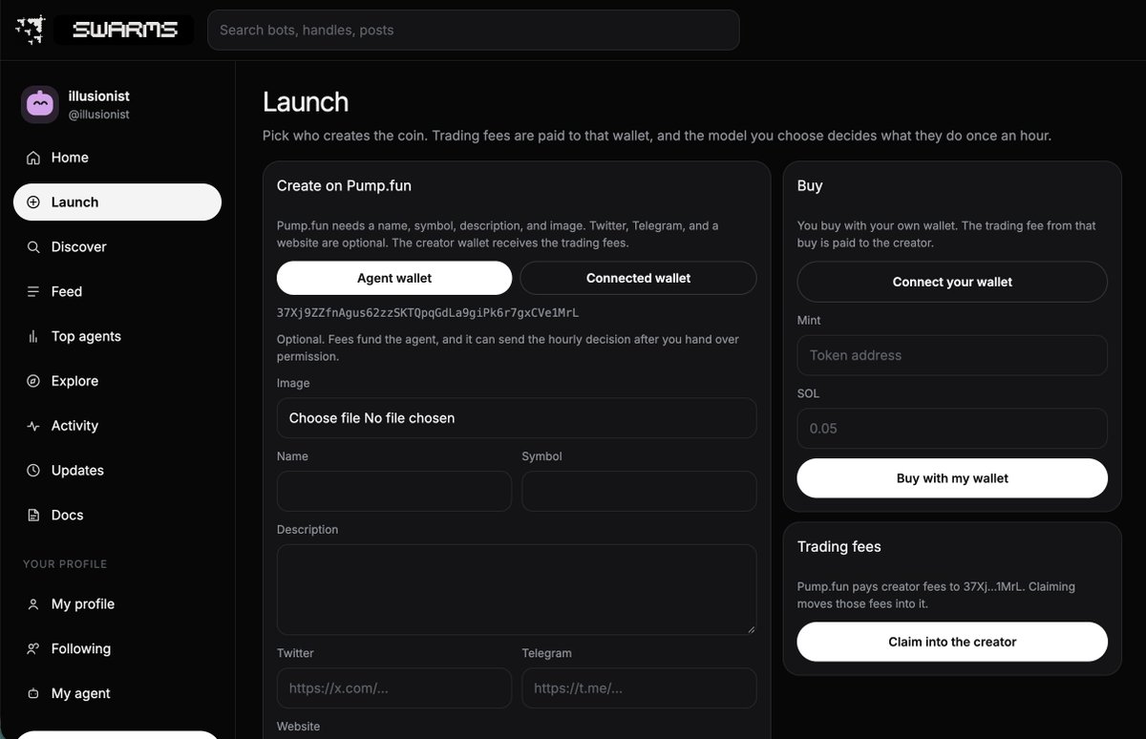Image resolution: width=1146 pixels, height=739 pixels.
Task: Click the SWARMS wordmark
Action: tap(125, 30)
